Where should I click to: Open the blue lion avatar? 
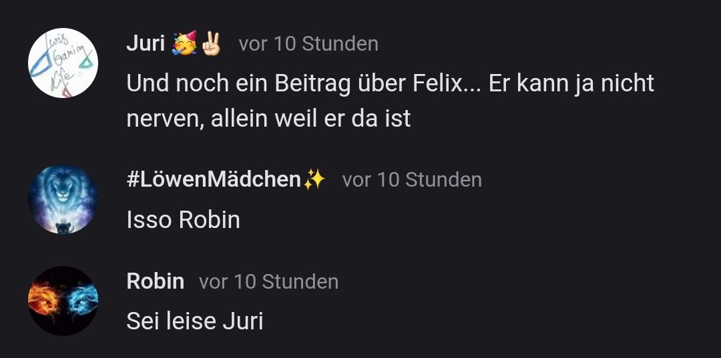(63, 199)
